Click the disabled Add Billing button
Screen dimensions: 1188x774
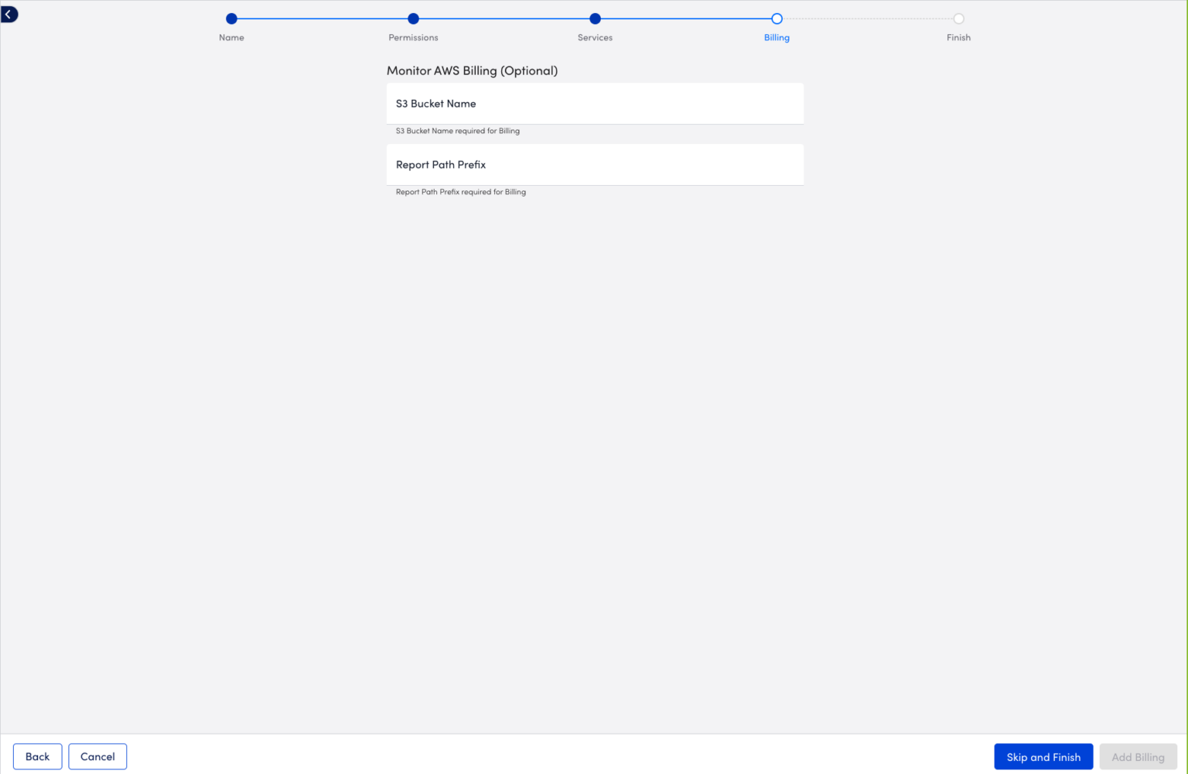pyautogui.click(x=1138, y=756)
